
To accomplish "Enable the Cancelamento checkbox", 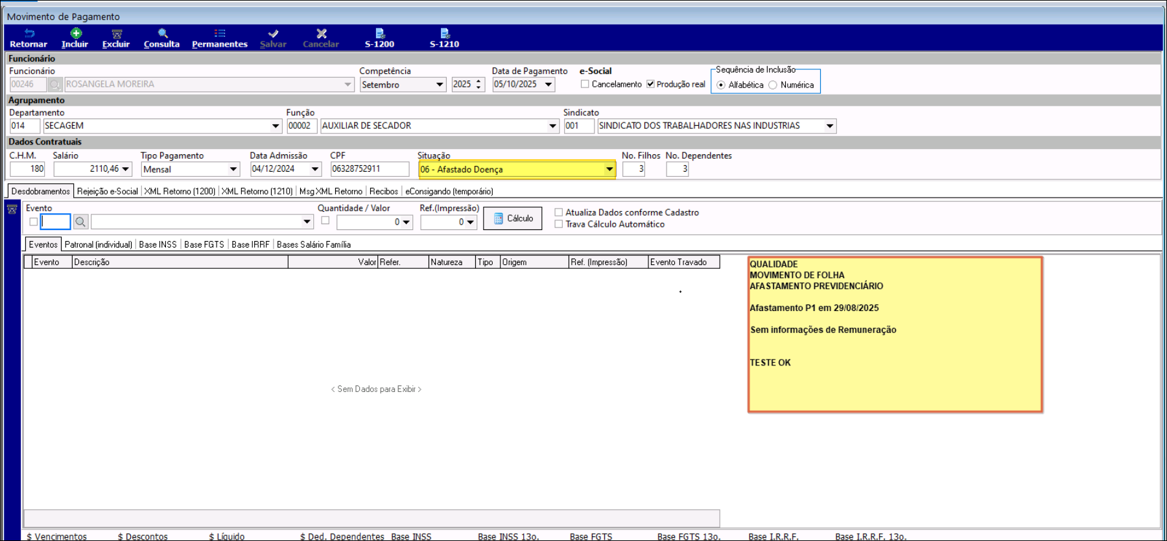I will coord(585,84).
